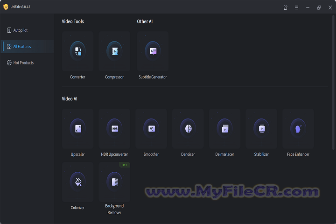This screenshot has width=336, height=224.
Task: Go to the Hot Products tab
Action: point(28,63)
